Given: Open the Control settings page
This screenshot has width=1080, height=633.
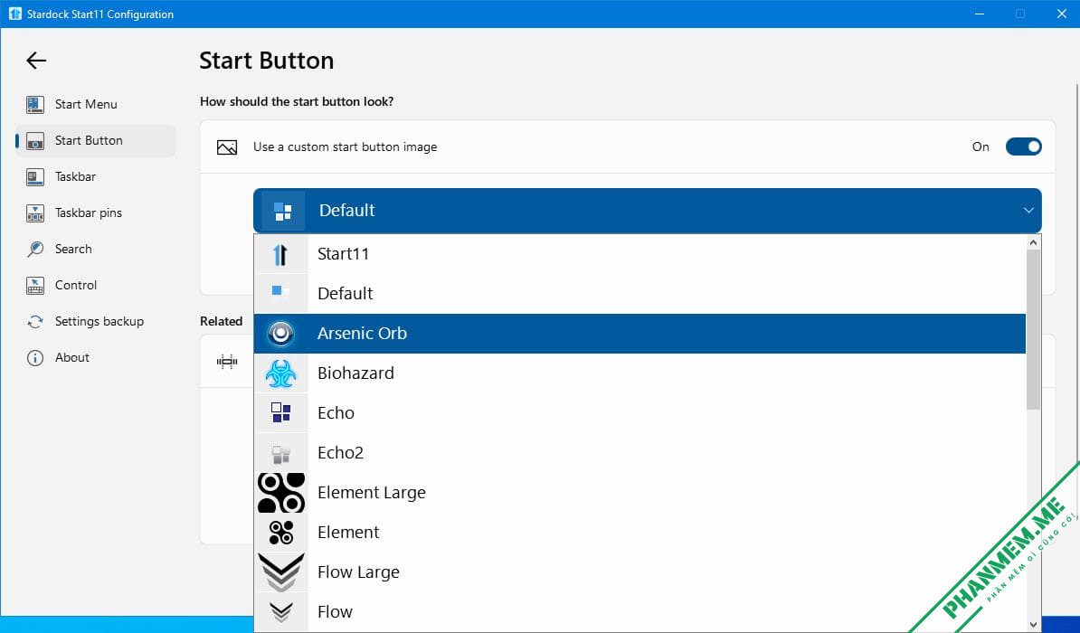Looking at the screenshot, I should click(x=95, y=285).
